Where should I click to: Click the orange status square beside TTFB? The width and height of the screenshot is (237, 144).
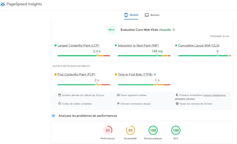pos(116,74)
